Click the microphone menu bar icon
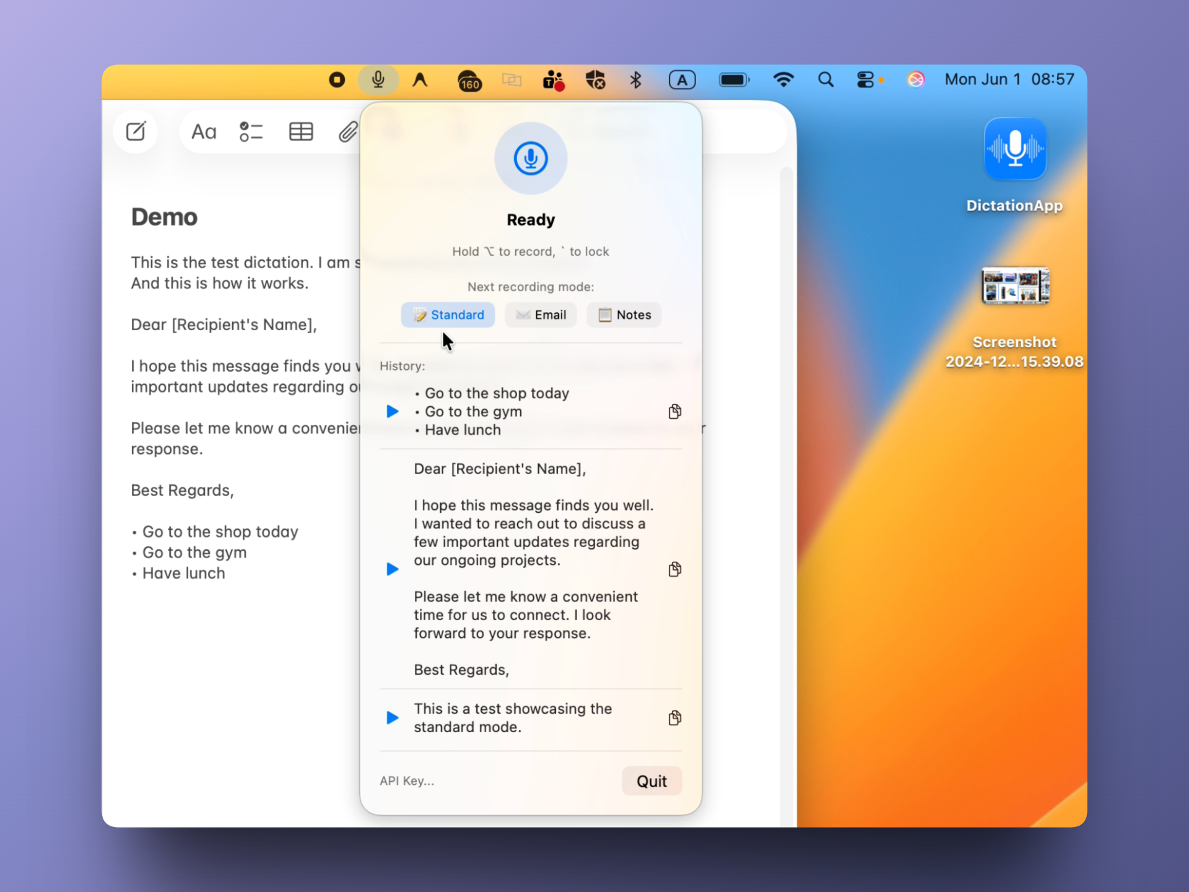The width and height of the screenshot is (1189, 892). 378,80
